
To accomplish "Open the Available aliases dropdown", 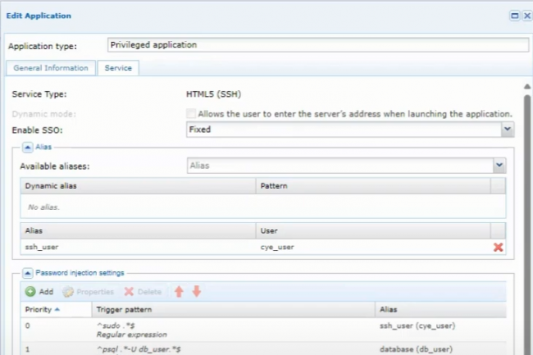I will 499,166.
